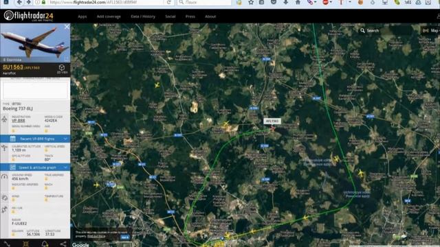Click the alert bell icon in bottom bar

pyautogui.click(x=45, y=244)
